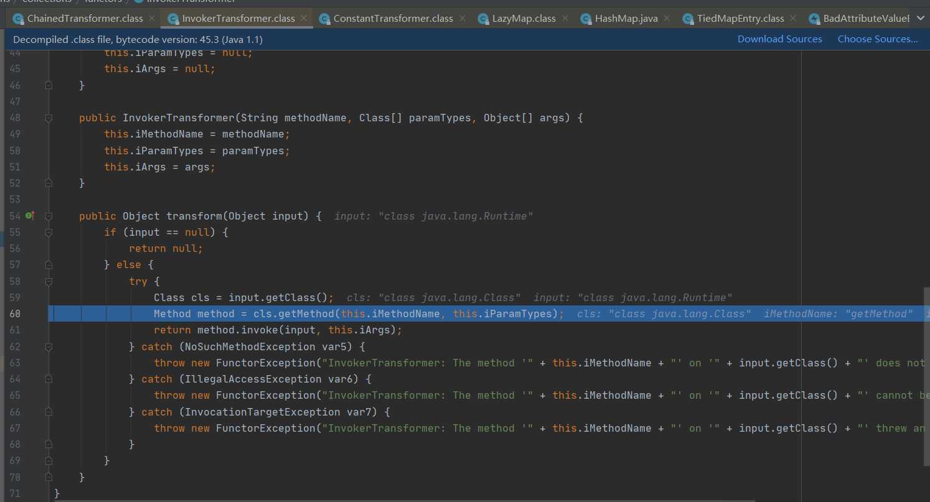Image resolution: width=930 pixels, height=502 pixels.
Task: Click the TiedMapEntry.class tab file icon
Action: click(688, 19)
